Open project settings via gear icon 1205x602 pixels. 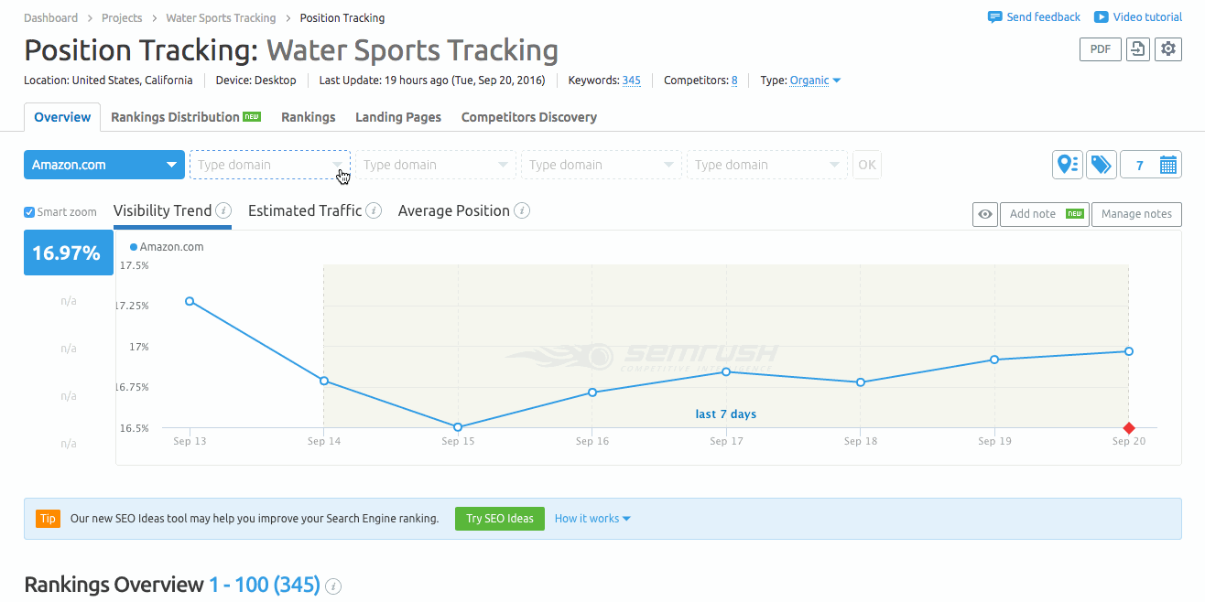(1168, 49)
